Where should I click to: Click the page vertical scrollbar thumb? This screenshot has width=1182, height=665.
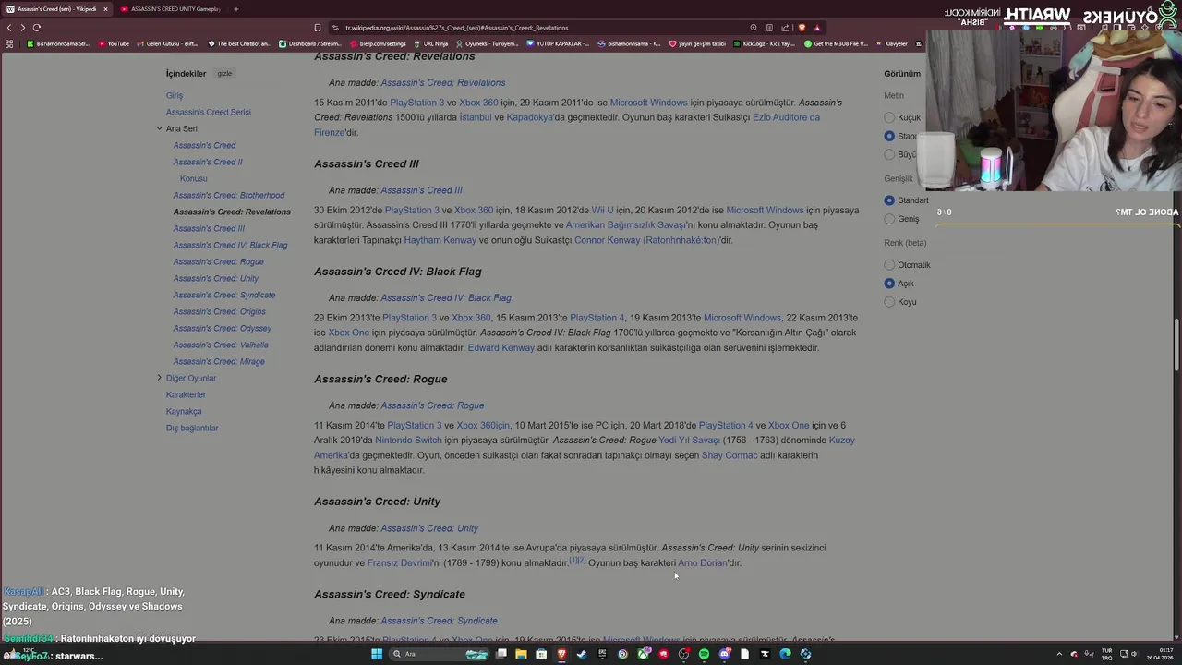1176,345
